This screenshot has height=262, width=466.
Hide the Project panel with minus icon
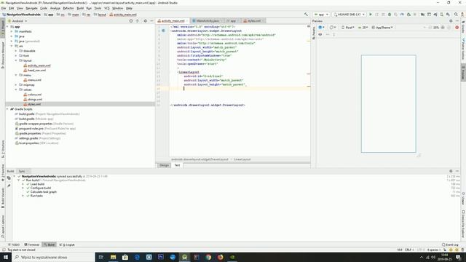[151, 21]
